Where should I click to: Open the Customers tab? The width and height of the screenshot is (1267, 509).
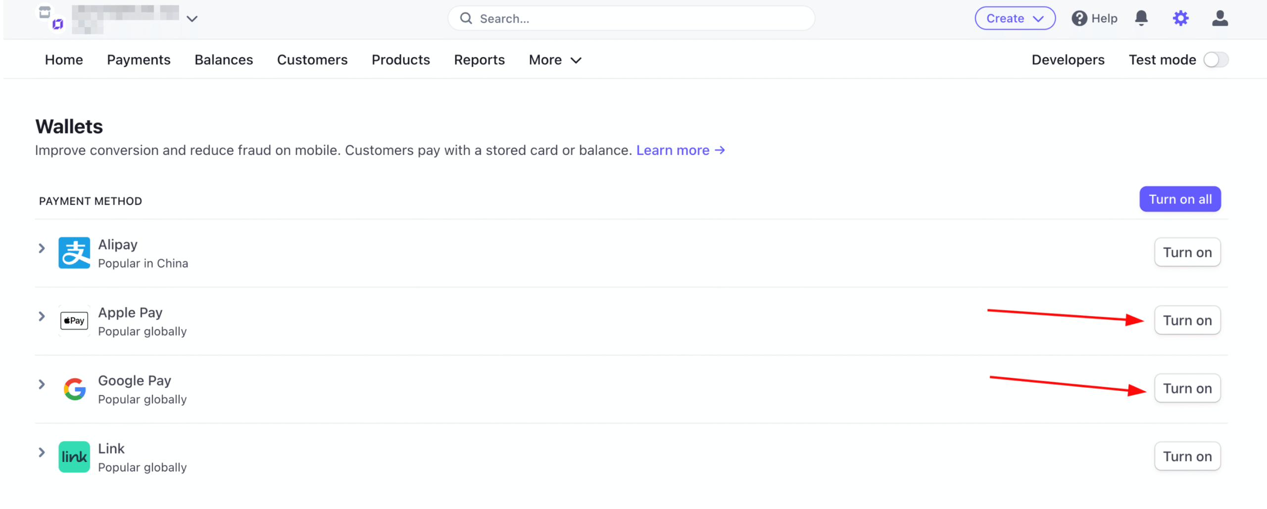point(312,60)
